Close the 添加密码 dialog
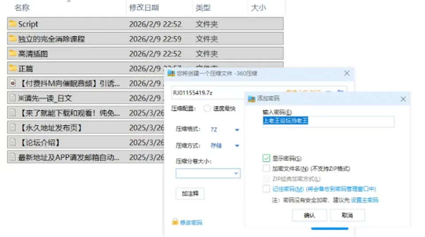The width and height of the screenshot is (425, 237). (403, 99)
